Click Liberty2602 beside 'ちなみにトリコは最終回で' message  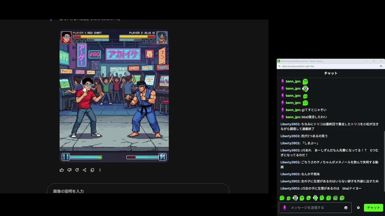click(x=290, y=124)
